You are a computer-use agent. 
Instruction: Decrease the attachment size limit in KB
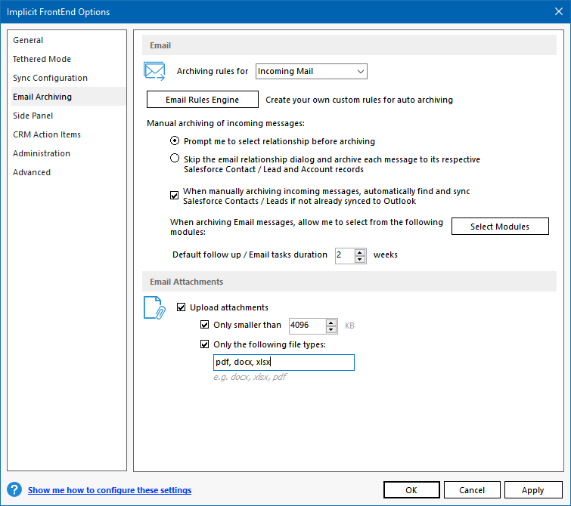pos(331,329)
